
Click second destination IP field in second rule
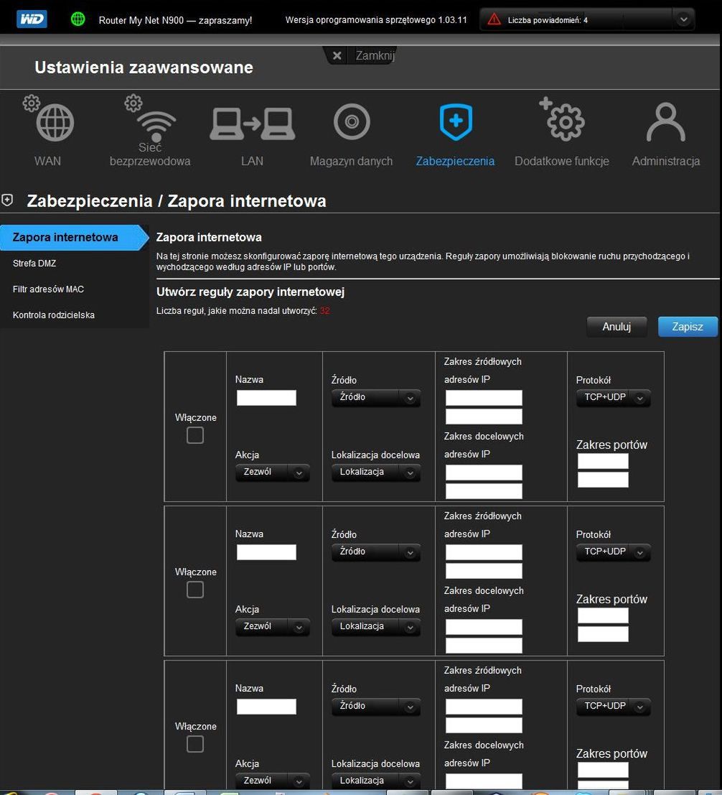(484, 646)
